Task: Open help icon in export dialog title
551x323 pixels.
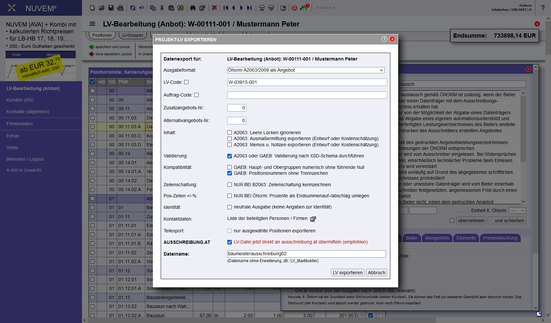Action: click(x=384, y=39)
